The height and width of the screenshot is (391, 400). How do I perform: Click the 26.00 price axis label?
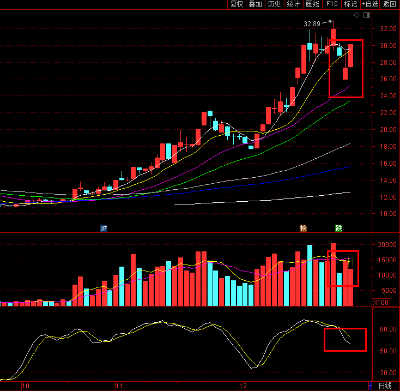(x=388, y=79)
